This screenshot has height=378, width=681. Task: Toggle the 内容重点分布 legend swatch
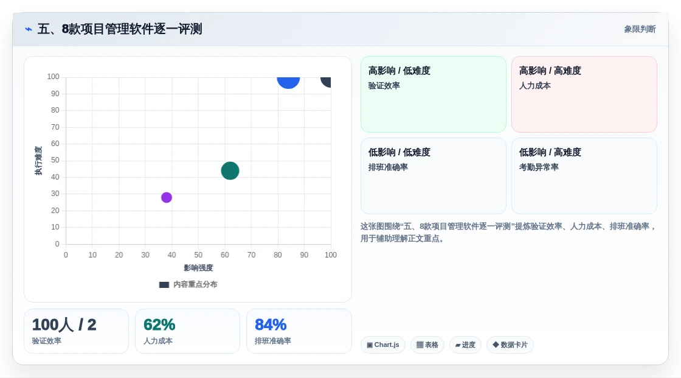tap(164, 285)
